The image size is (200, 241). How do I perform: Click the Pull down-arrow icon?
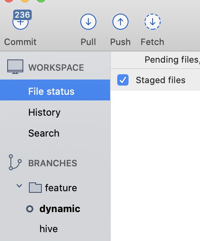click(x=88, y=22)
